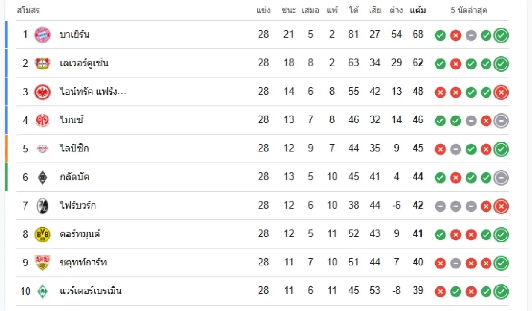Viewport: 532px width, 311px height.
Task: Click the ชนะ wins column header
Action: (x=289, y=11)
